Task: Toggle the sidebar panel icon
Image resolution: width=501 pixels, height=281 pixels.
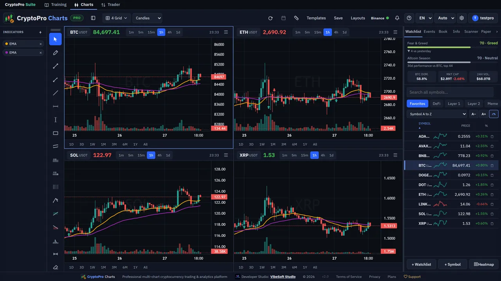Action: pos(93,18)
